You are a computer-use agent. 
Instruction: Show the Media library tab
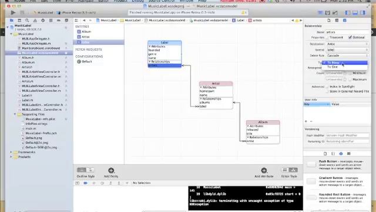[x=348, y=154]
